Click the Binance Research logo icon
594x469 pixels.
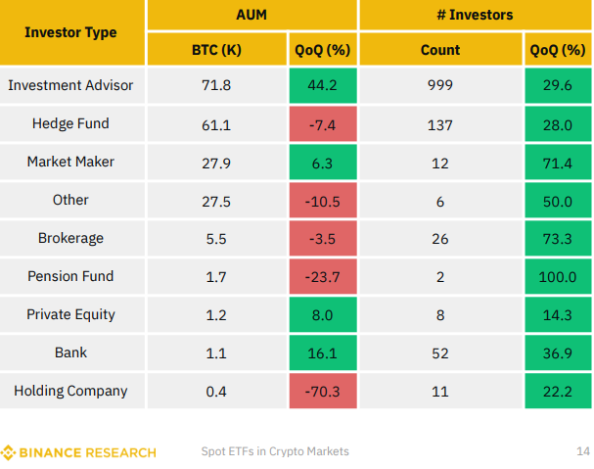(8, 452)
